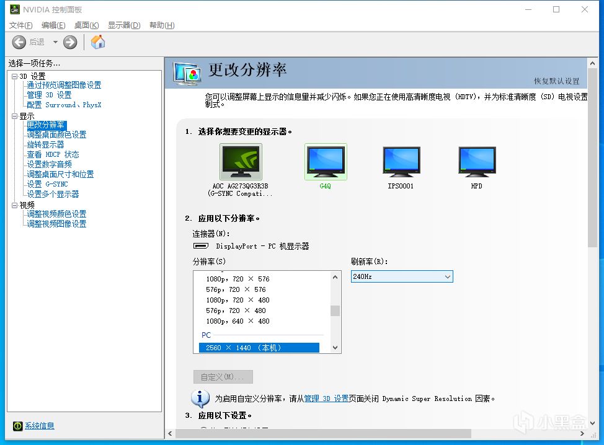The image size is (604, 445).
Task: Open 调整桌面颜色设置
Action: click(56, 134)
